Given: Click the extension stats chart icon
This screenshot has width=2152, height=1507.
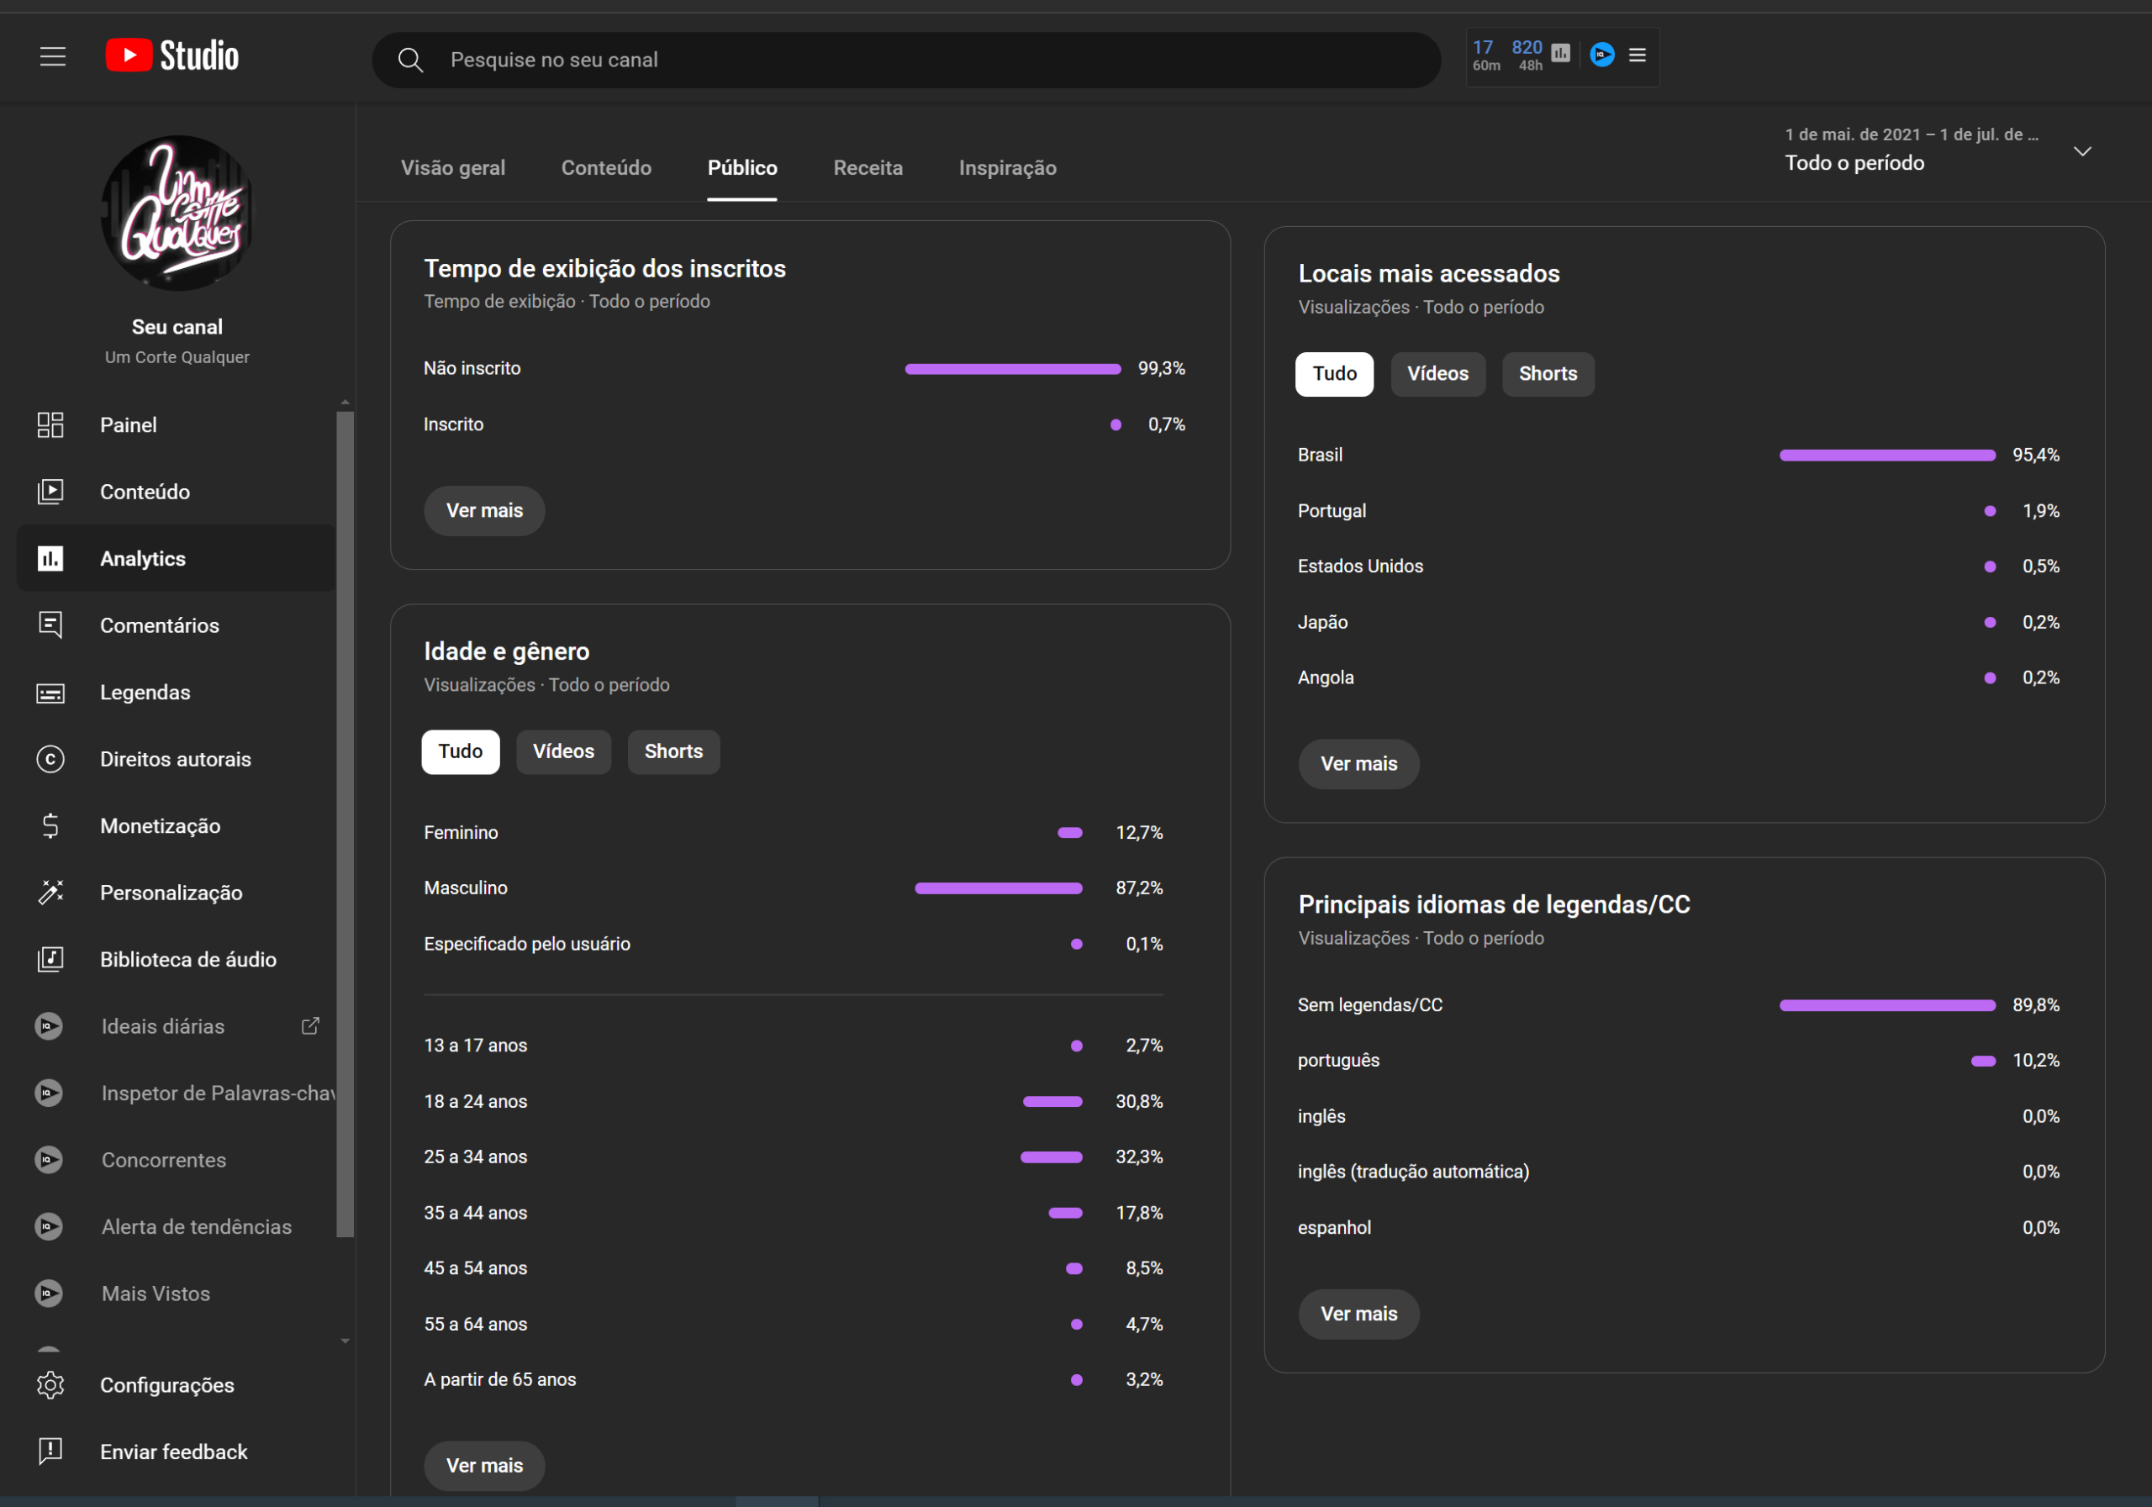Looking at the screenshot, I should [1560, 54].
